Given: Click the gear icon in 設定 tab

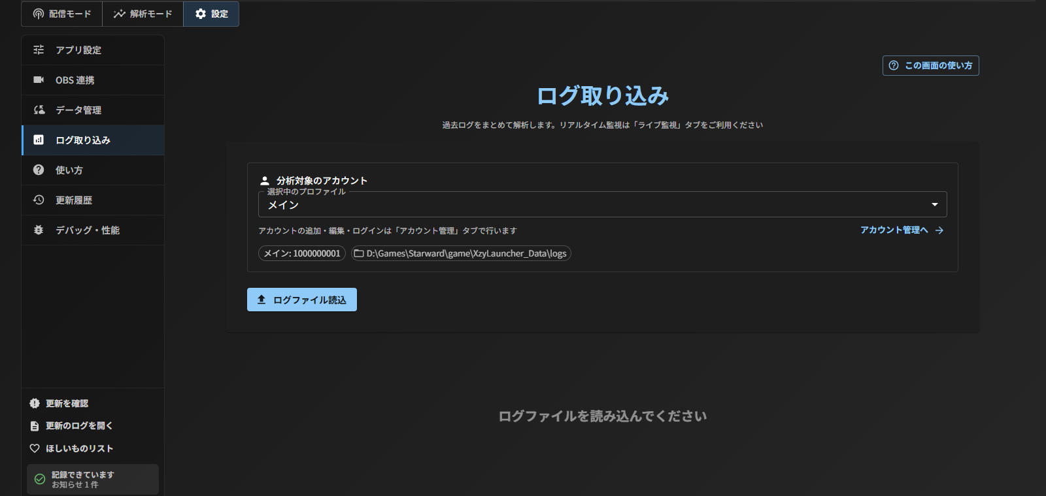Looking at the screenshot, I should 201,14.
